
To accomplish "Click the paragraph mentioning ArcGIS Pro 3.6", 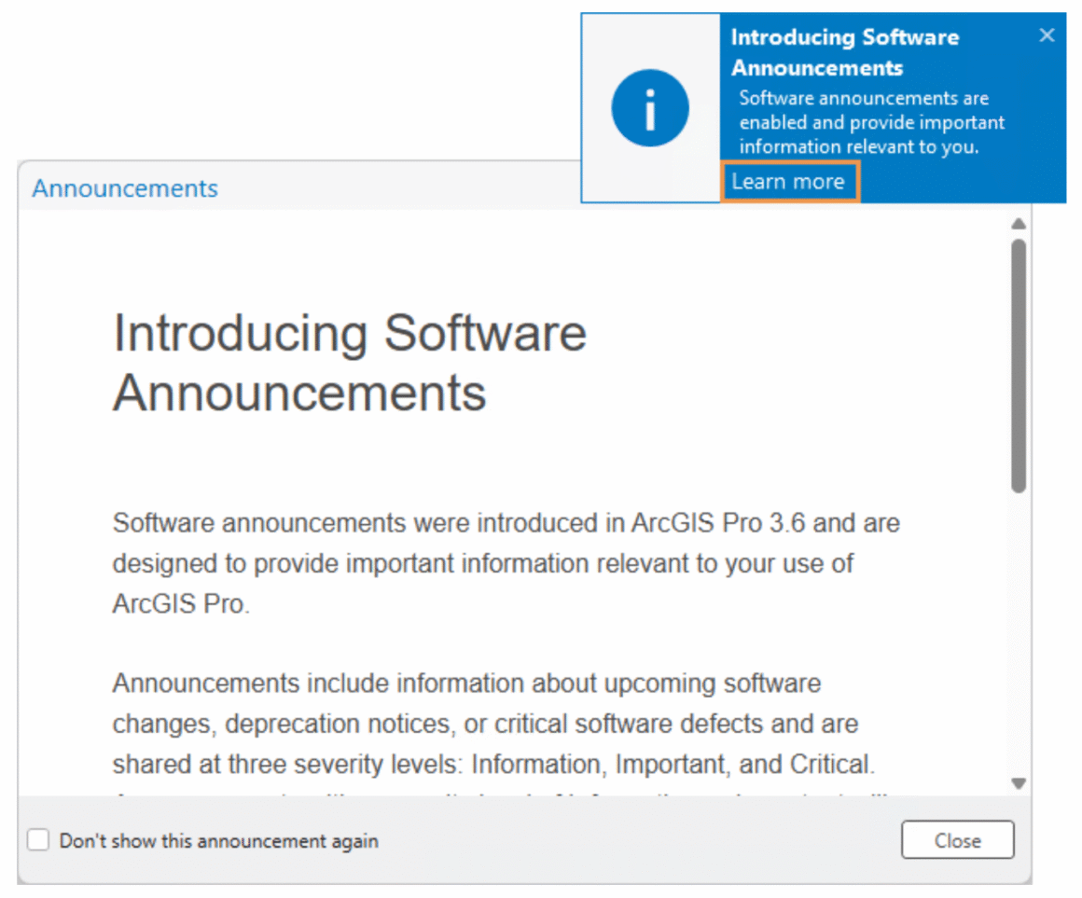I will 506,563.
